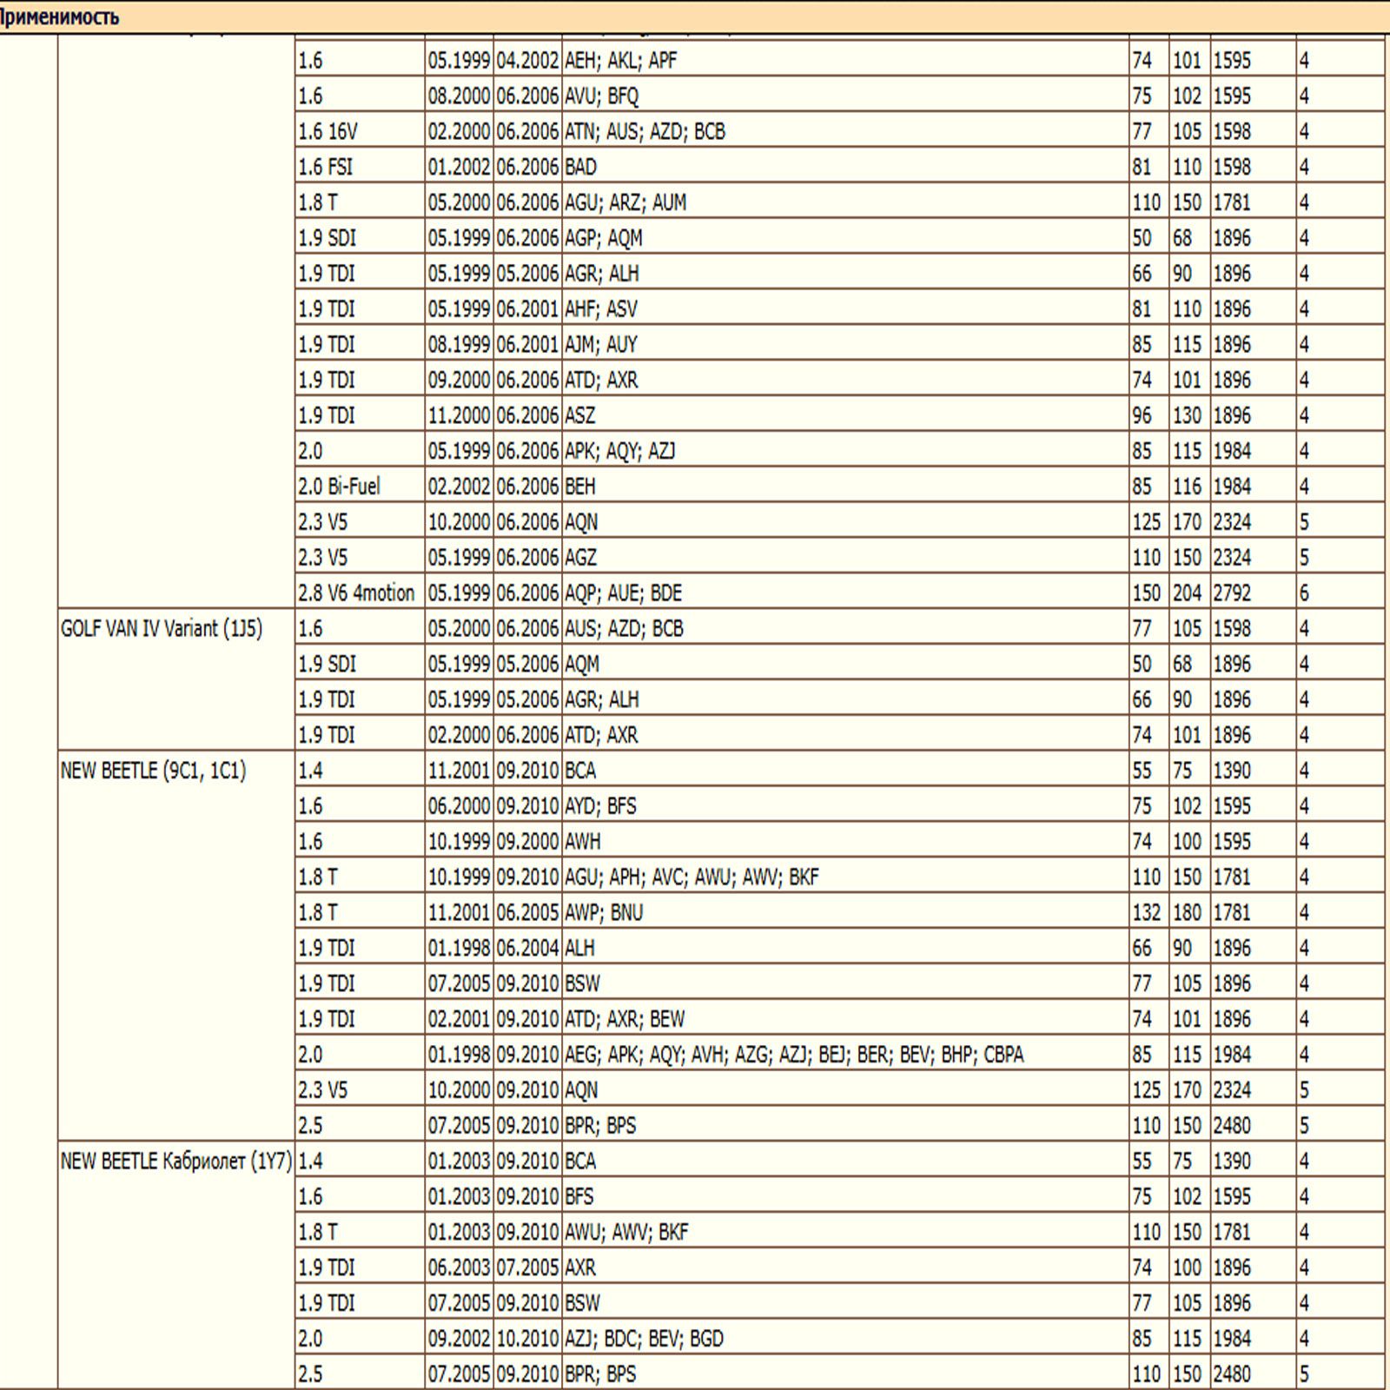Click engine codes AGU; ARZ; AUM
The image size is (1390, 1390).
click(625, 202)
